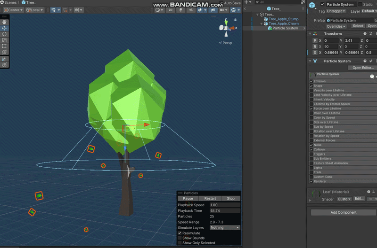This screenshot has height=248, width=377.
Task: Open the Scenes breadcrumb tab
Action: pos(10,2)
